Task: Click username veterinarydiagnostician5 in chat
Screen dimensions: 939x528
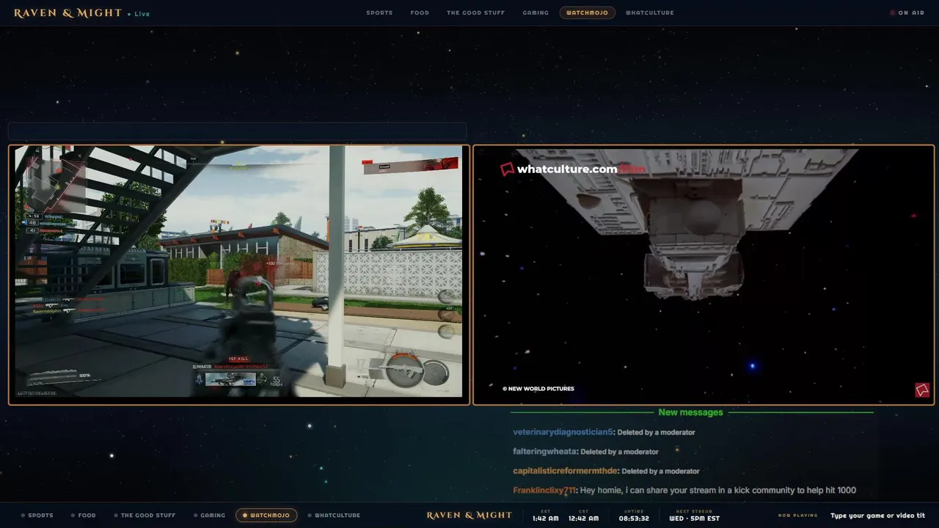Action: [563, 432]
